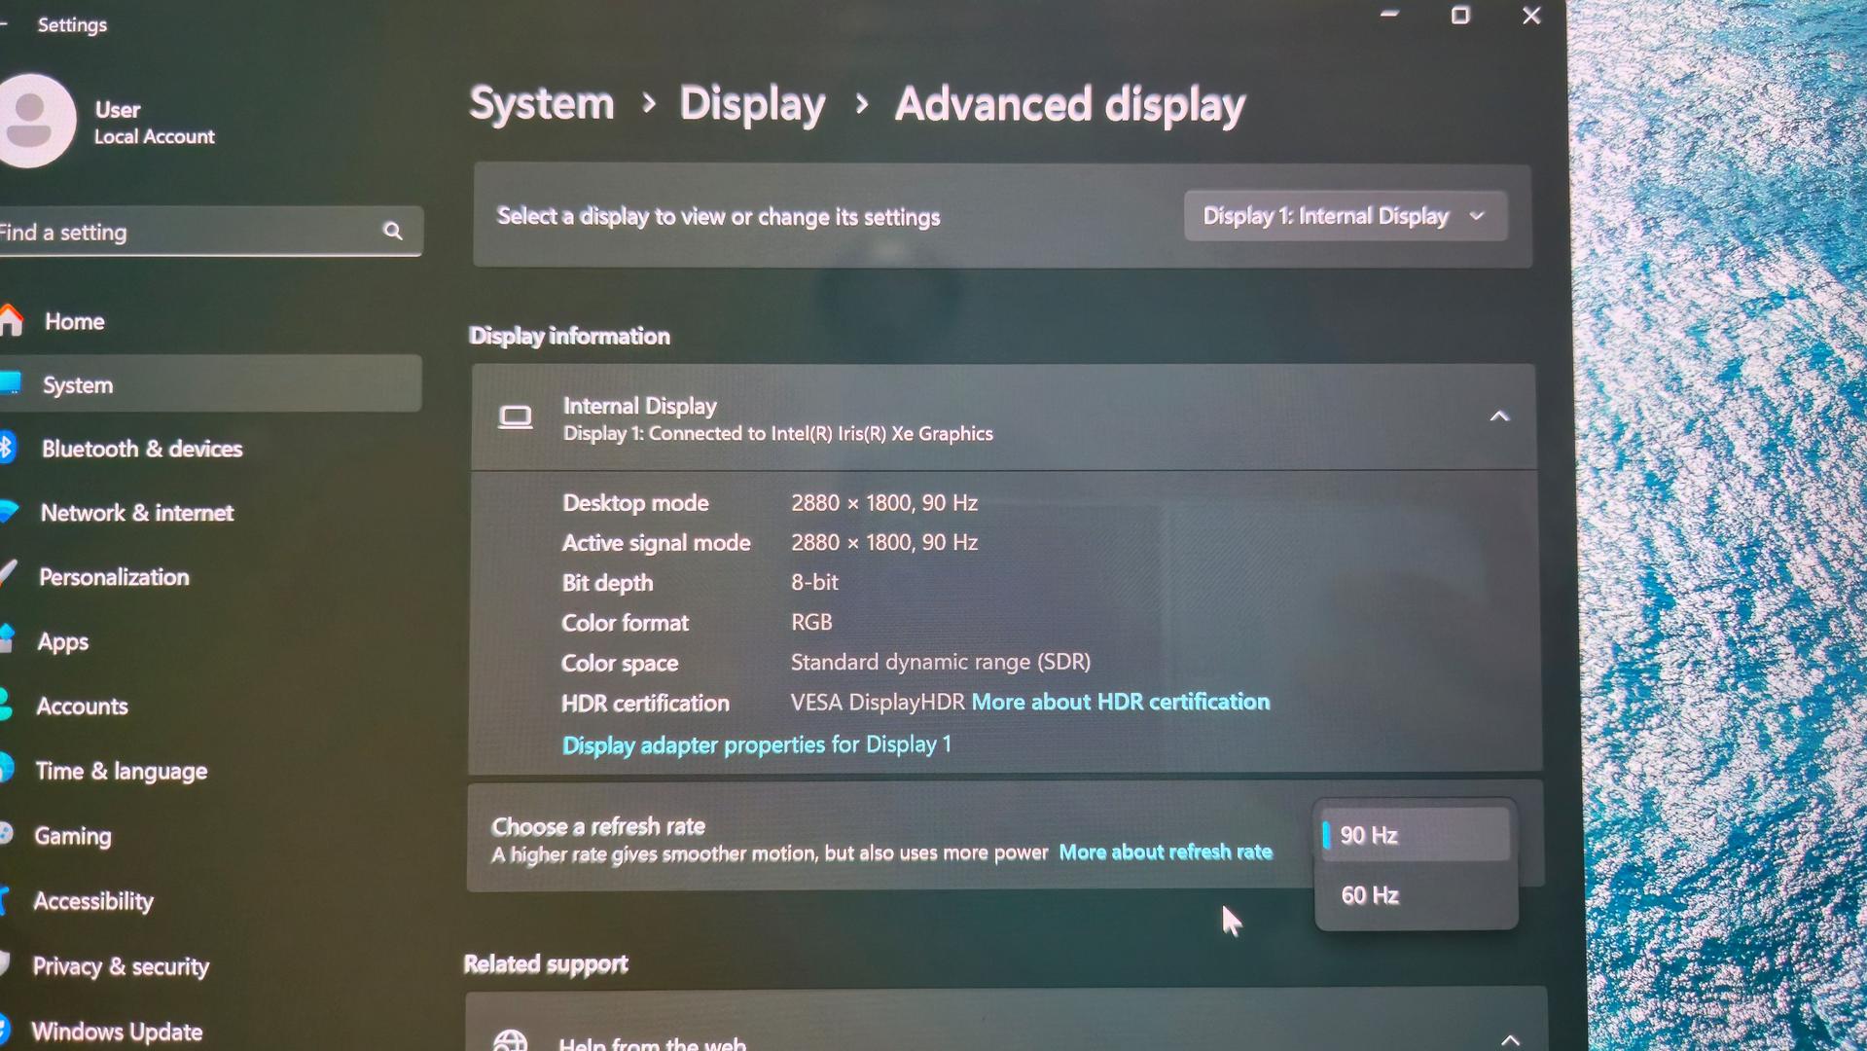Open Personalization settings in sidebar
1867x1051 pixels.
(114, 577)
